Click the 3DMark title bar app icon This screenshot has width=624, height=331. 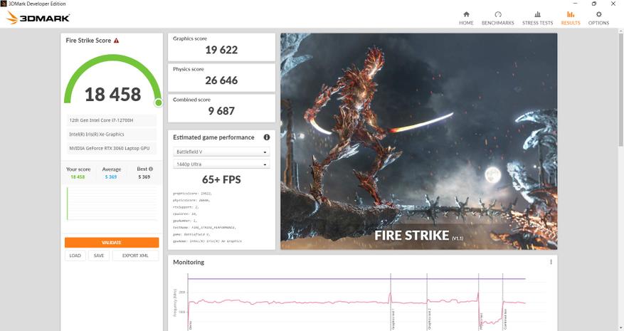4,4
